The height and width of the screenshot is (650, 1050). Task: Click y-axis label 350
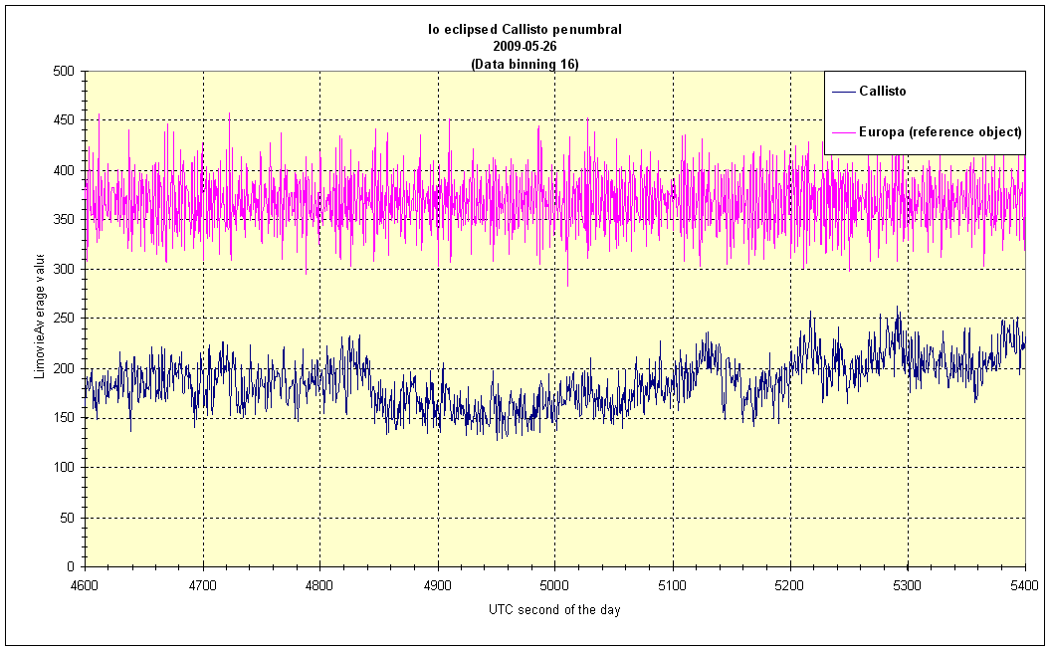point(65,220)
